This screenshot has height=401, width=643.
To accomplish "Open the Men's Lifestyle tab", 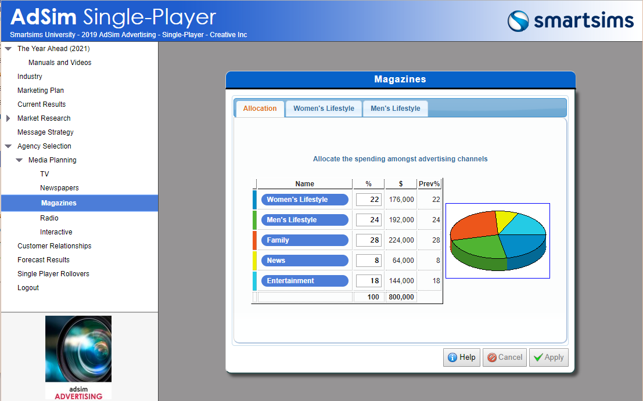I will coord(395,109).
